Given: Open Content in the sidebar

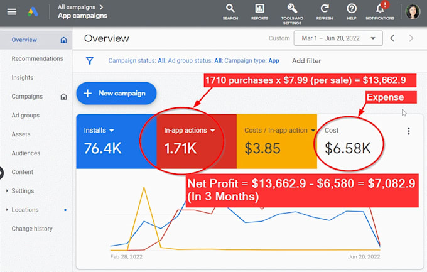Looking at the screenshot, I should coord(23,172).
